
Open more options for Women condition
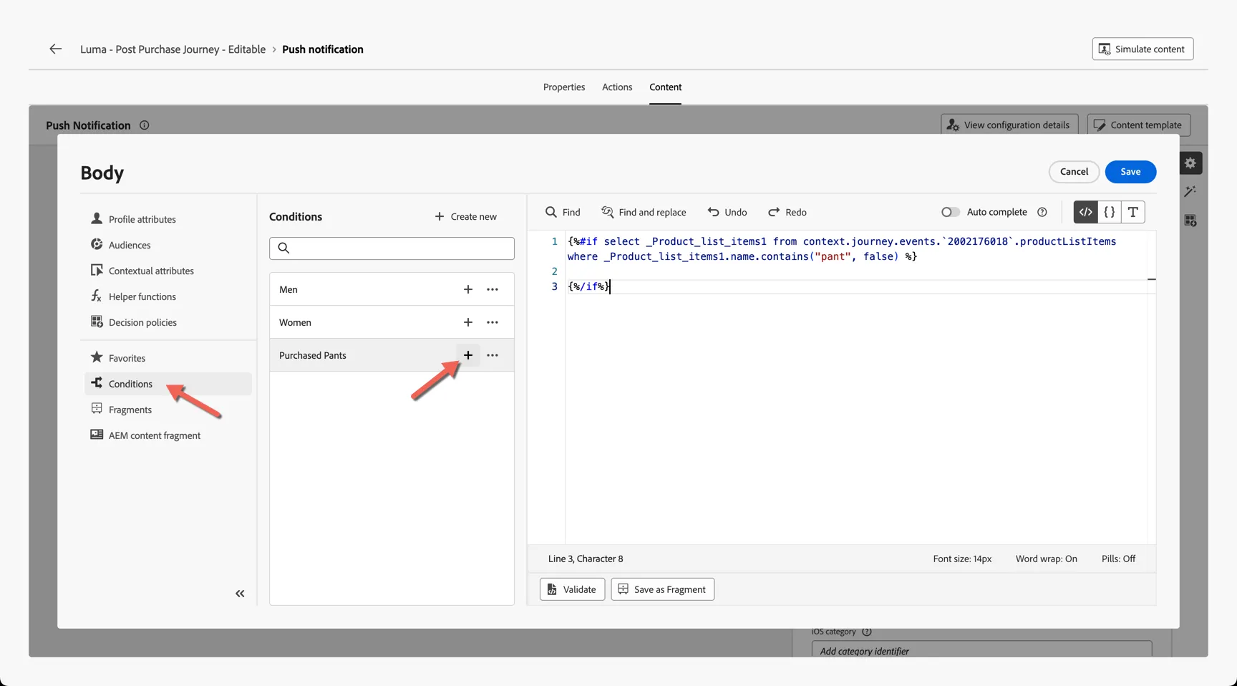pyautogui.click(x=493, y=322)
